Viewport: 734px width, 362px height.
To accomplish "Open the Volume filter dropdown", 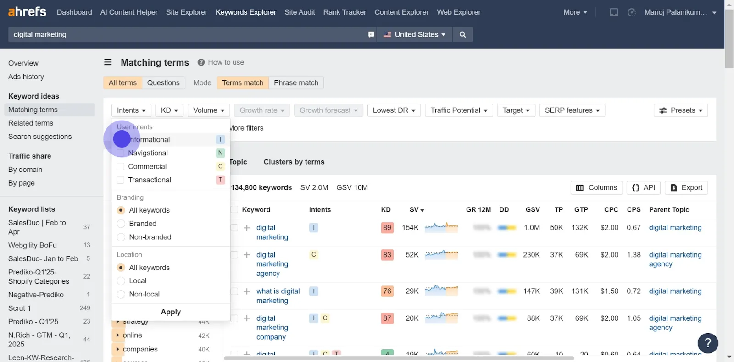I will (x=209, y=110).
